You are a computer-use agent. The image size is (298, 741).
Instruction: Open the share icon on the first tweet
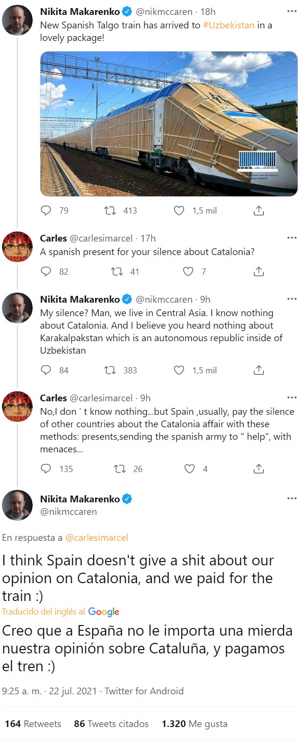tap(259, 210)
